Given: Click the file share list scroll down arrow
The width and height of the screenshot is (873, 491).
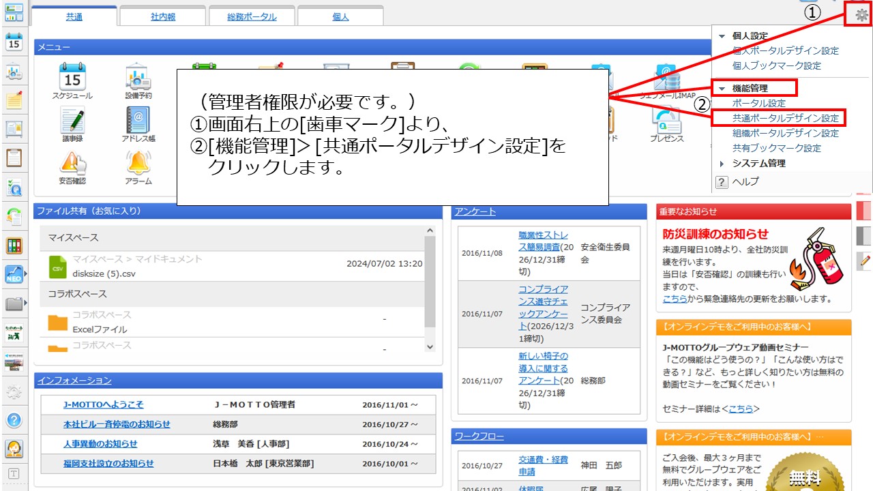Looking at the screenshot, I should (x=430, y=346).
